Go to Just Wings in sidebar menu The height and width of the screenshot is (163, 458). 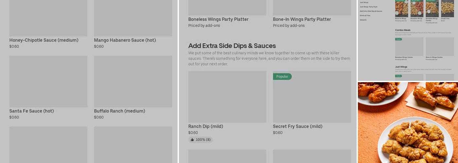coord(364,3)
